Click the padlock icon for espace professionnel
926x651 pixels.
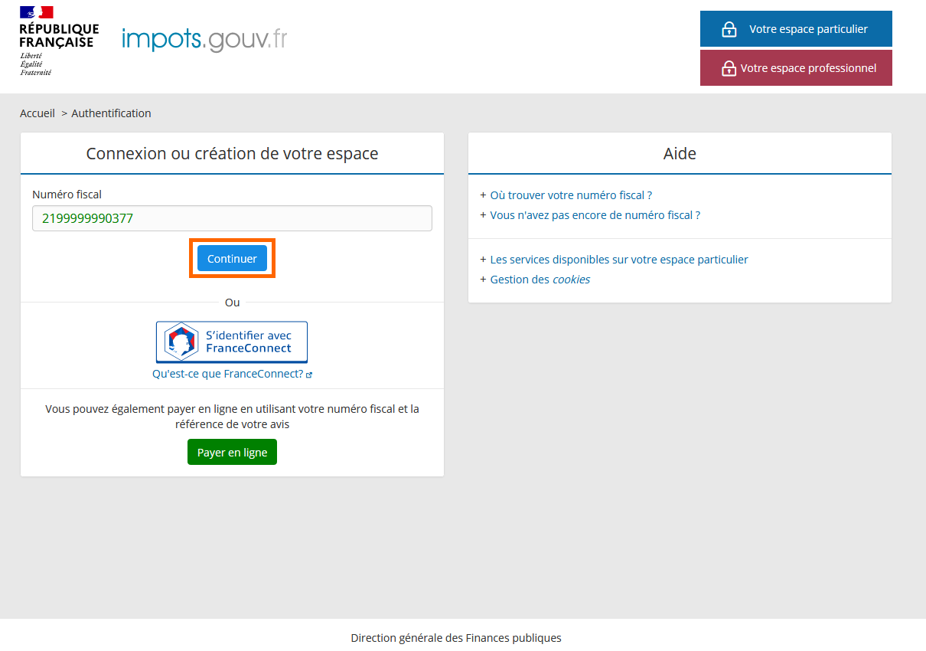pyautogui.click(x=729, y=68)
